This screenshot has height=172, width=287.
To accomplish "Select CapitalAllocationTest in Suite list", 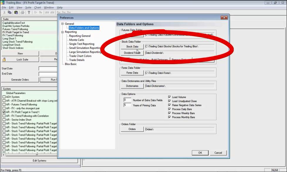I will coord(14,23).
